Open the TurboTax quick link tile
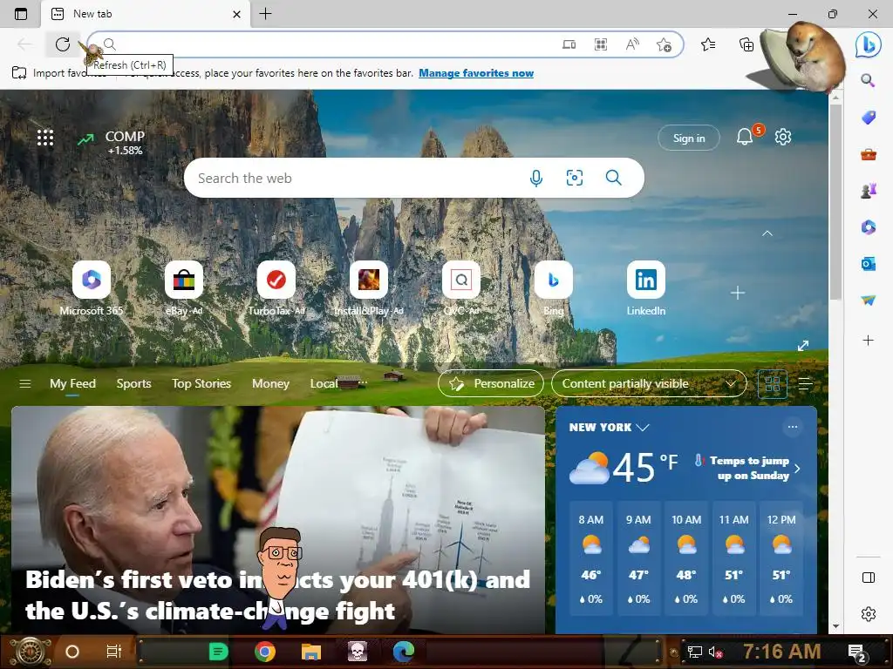The image size is (893, 669). click(x=276, y=288)
